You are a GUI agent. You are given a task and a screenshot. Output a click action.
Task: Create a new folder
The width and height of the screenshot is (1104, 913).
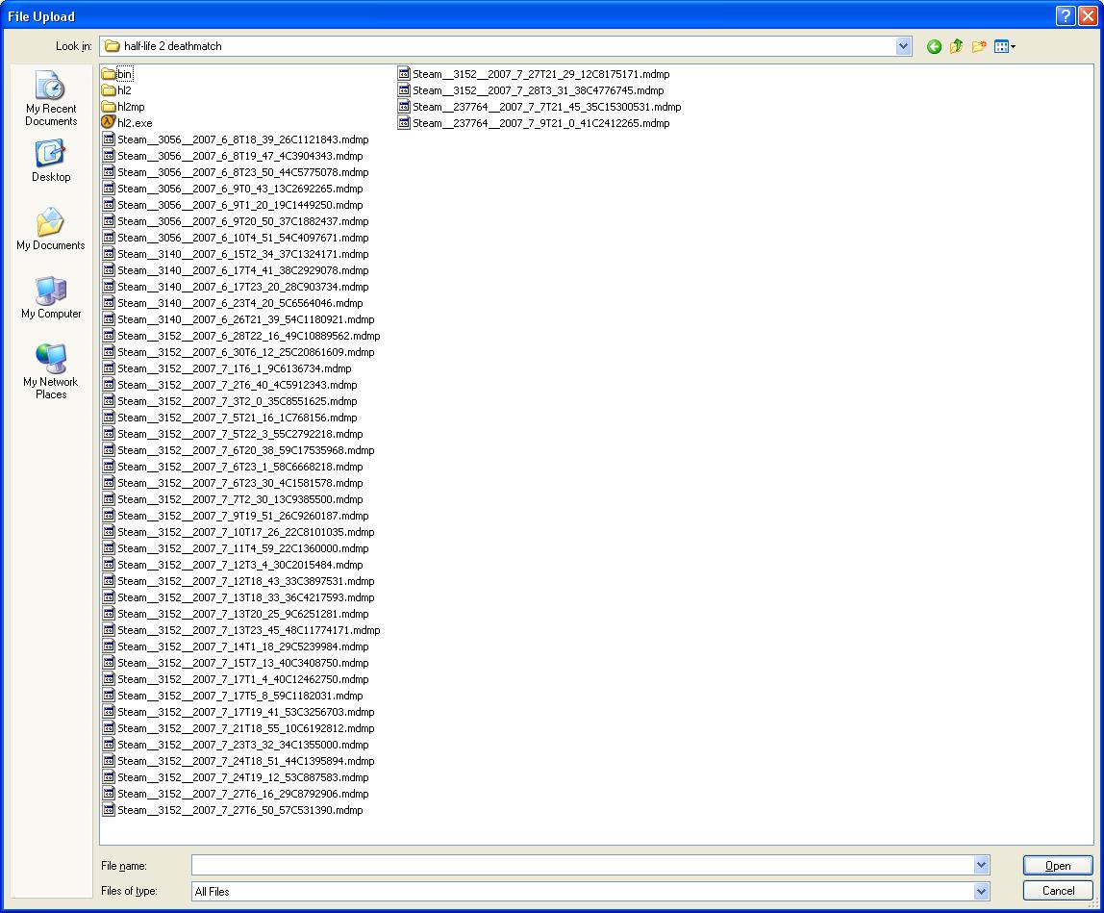[x=979, y=46]
